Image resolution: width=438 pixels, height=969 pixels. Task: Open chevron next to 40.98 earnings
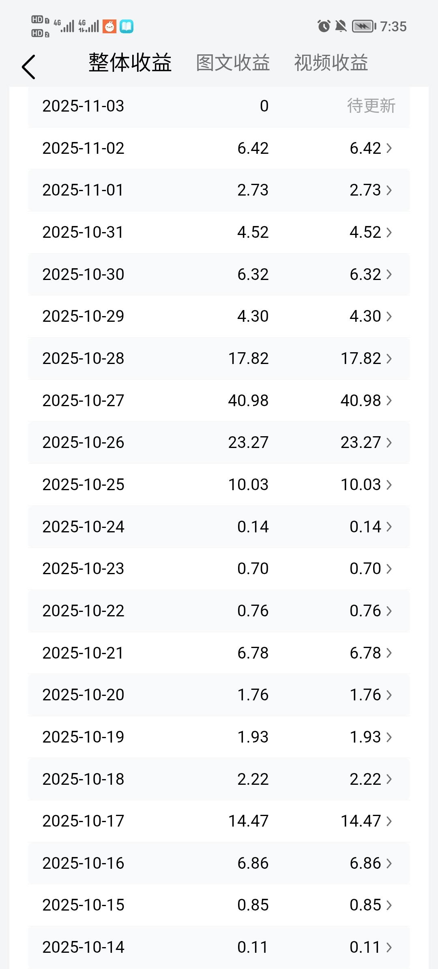(389, 401)
